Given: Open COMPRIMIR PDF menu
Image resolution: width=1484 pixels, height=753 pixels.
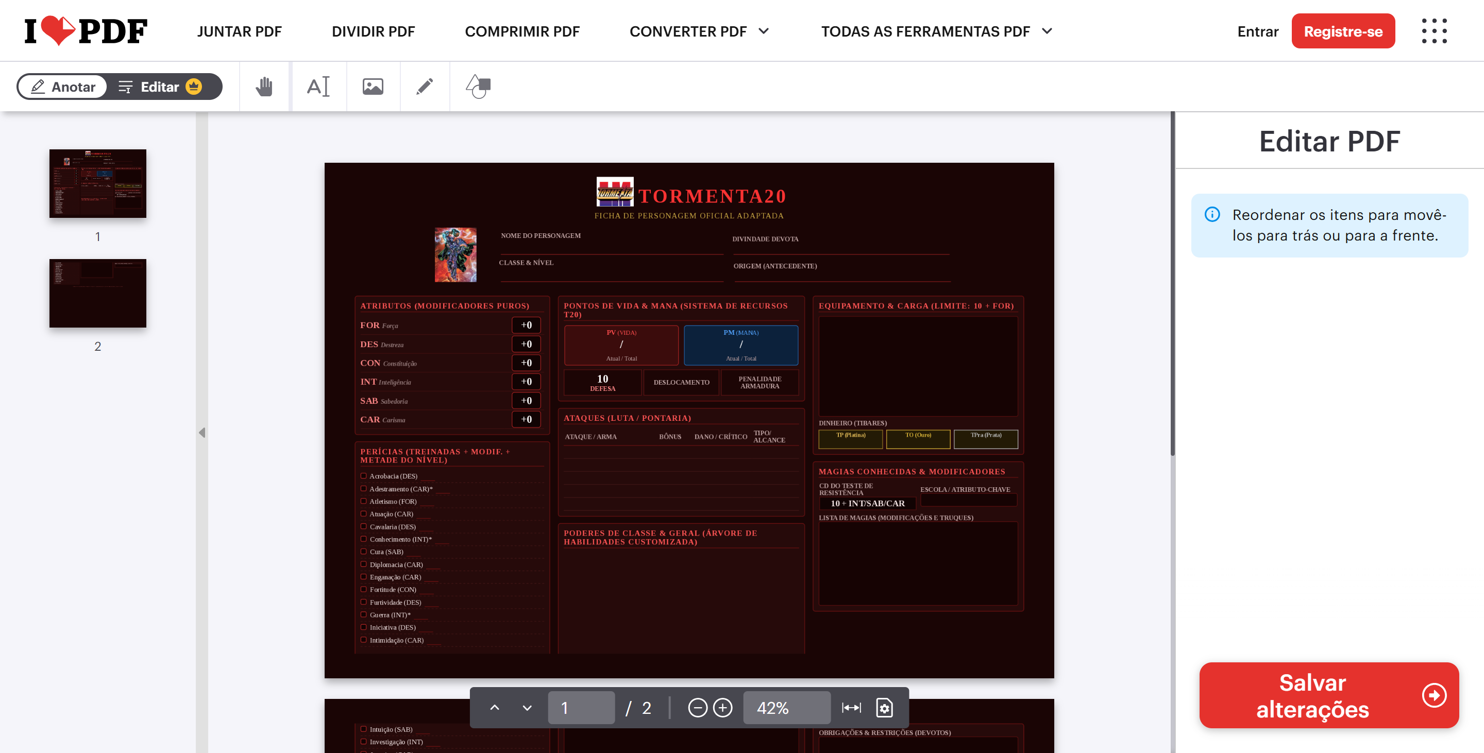Looking at the screenshot, I should tap(522, 31).
